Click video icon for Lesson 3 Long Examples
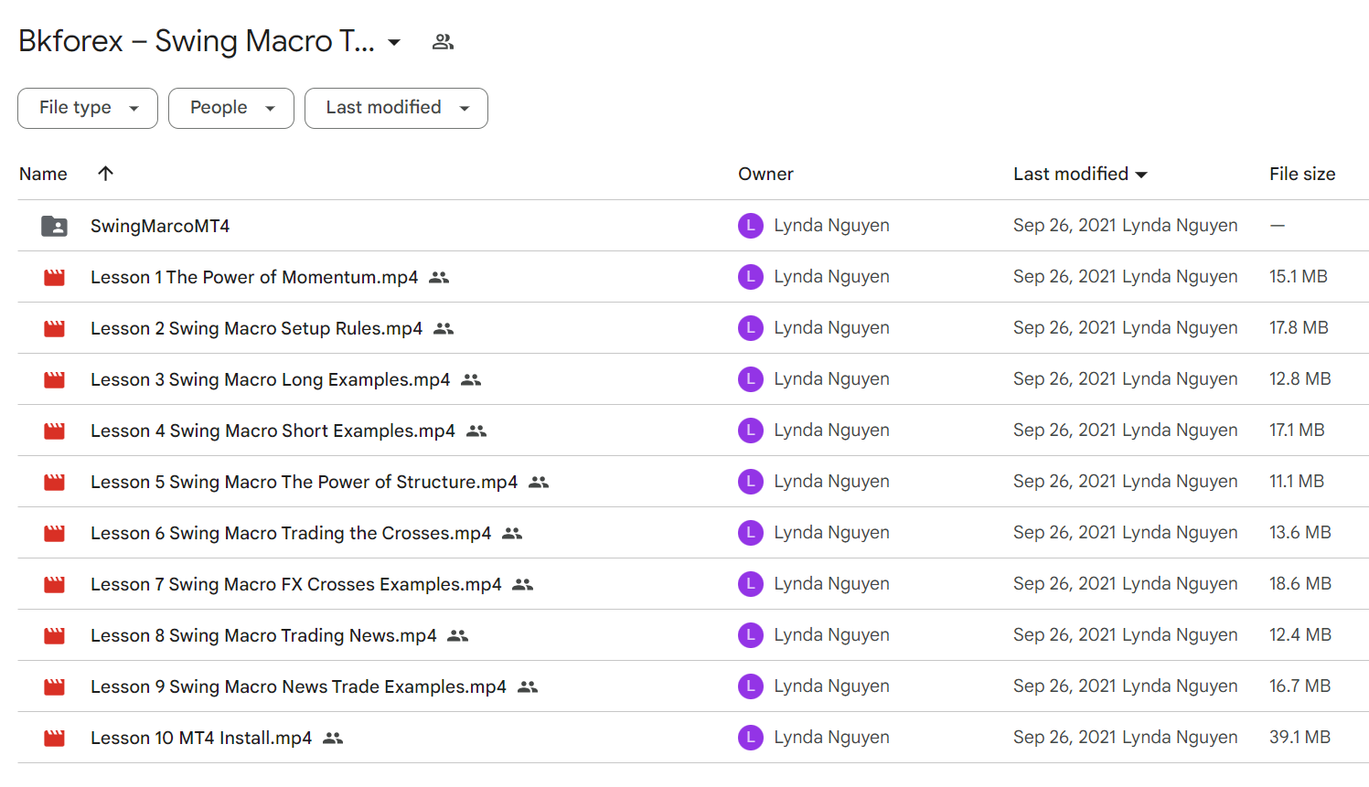This screenshot has height=787, width=1369. click(55, 379)
